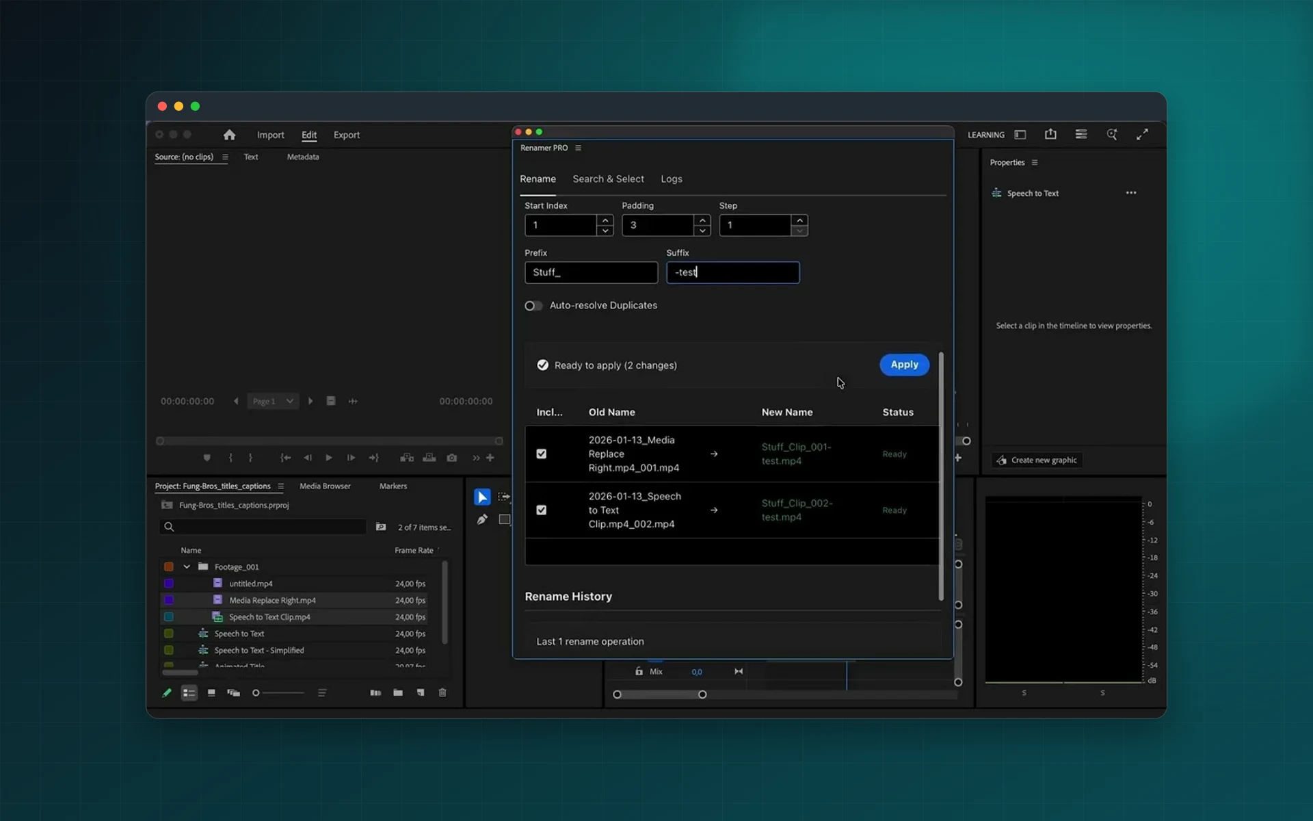Create a new bin folder icon
Screen dimensions: 1313x821
[398, 692]
